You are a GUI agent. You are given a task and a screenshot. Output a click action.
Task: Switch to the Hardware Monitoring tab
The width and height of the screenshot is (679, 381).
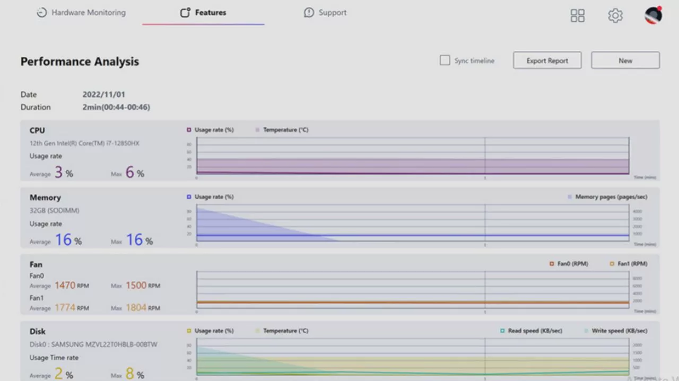tap(88, 13)
